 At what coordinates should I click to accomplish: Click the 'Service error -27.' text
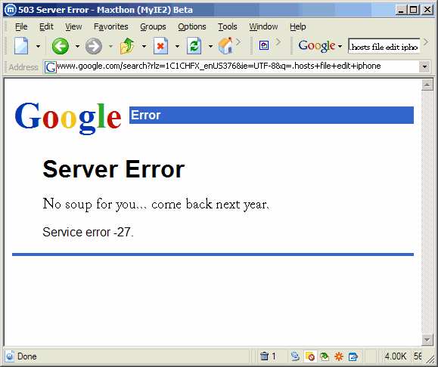[x=88, y=232]
